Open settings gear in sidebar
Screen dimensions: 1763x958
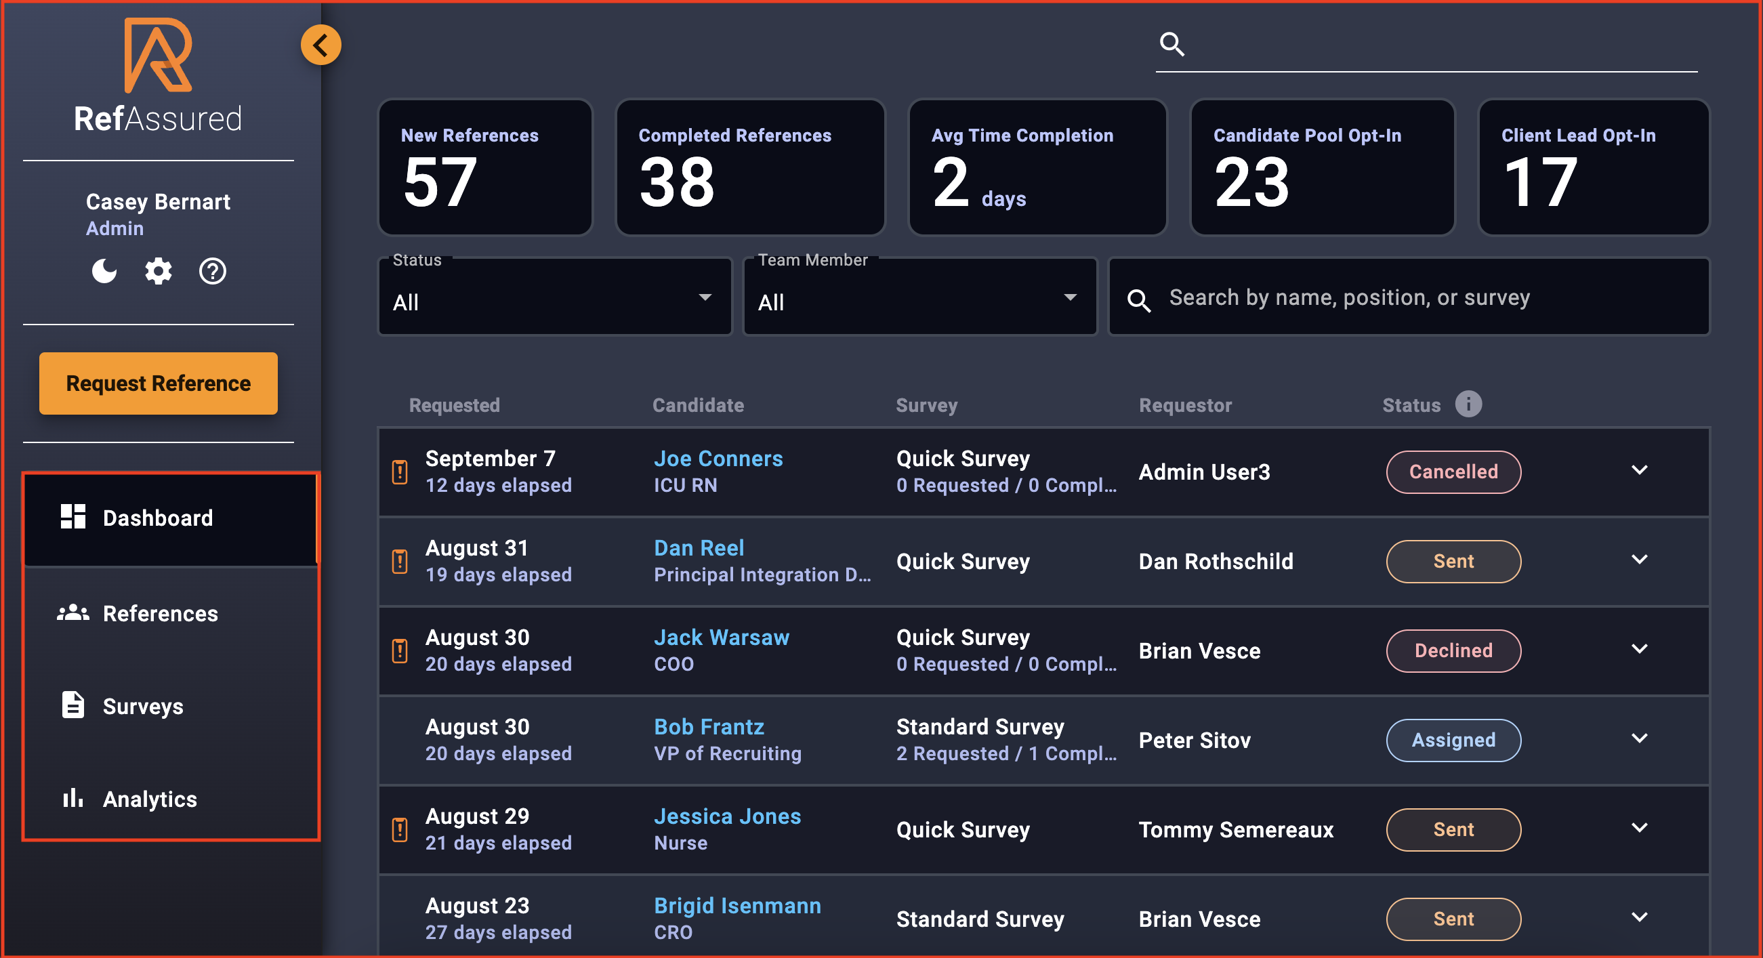pos(158,271)
